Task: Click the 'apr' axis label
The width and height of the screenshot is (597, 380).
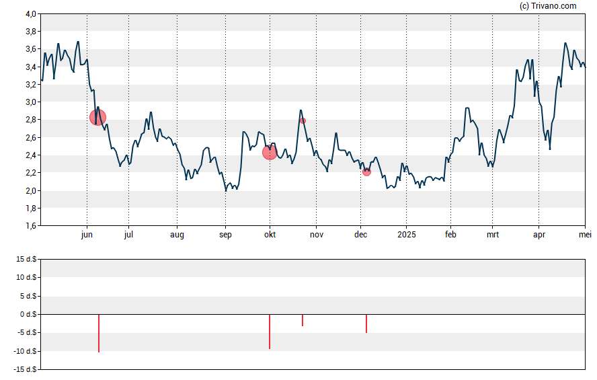Action: (539, 235)
